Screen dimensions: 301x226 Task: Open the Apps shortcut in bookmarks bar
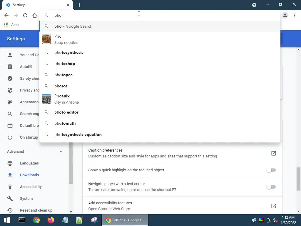point(12,25)
